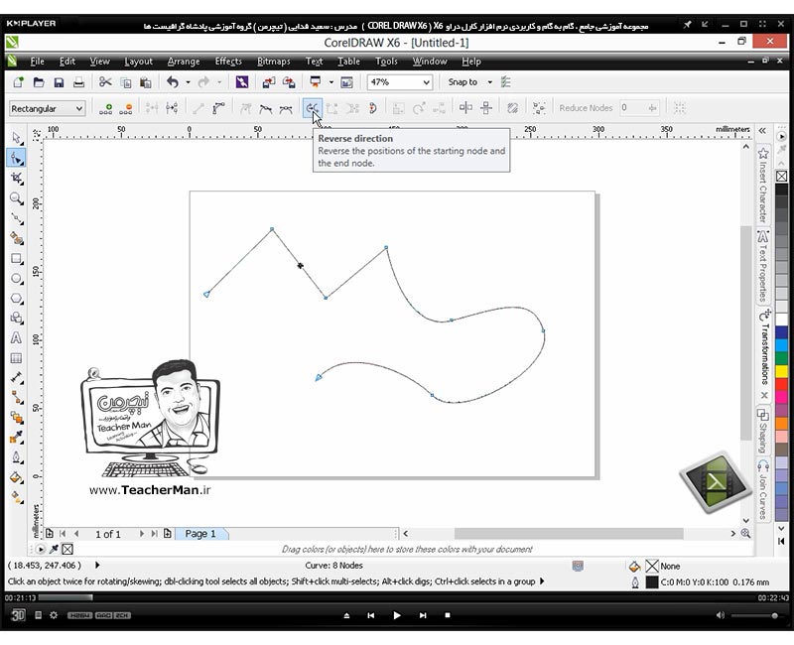Image resolution: width=794 pixels, height=645 pixels.
Task: Open the Effects menu
Action: (228, 62)
